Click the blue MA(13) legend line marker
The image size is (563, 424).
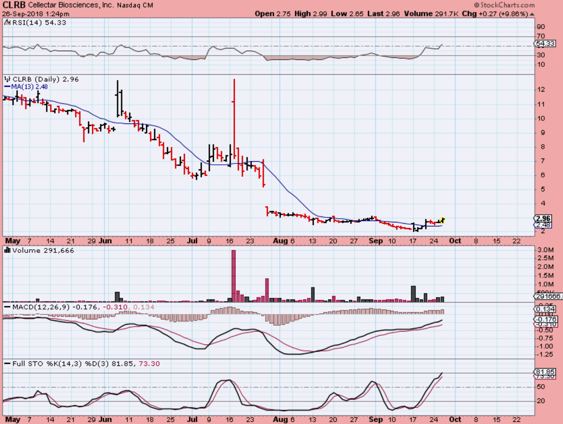click(x=7, y=87)
